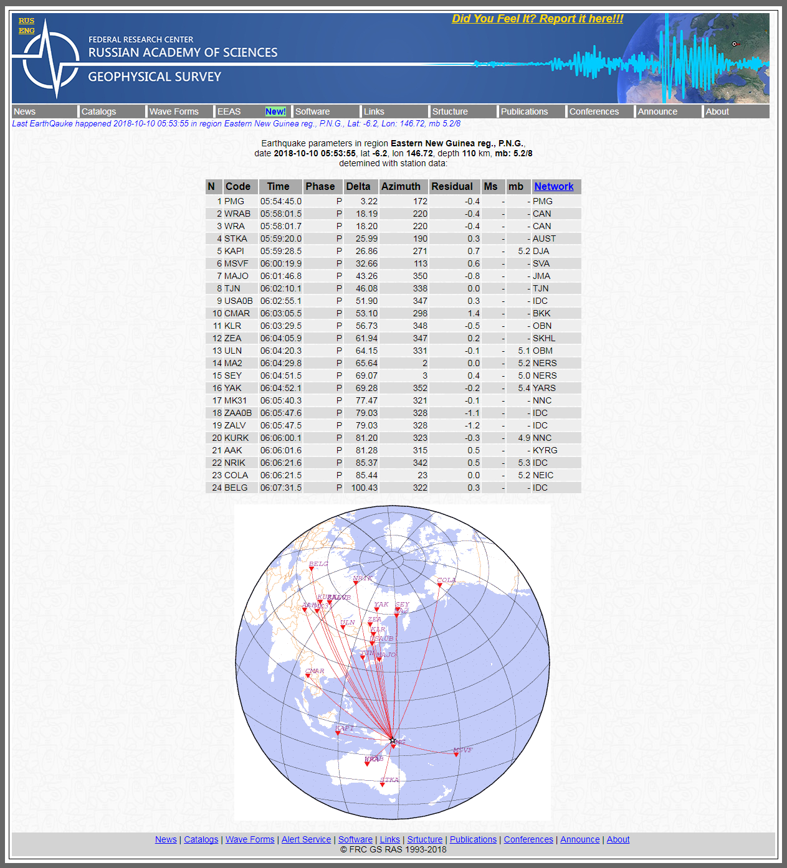Image resolution: width=787 pixels, height=868 pixels.
Task: Click KAPI station marker on globe map
Action: tap(338, 733)
